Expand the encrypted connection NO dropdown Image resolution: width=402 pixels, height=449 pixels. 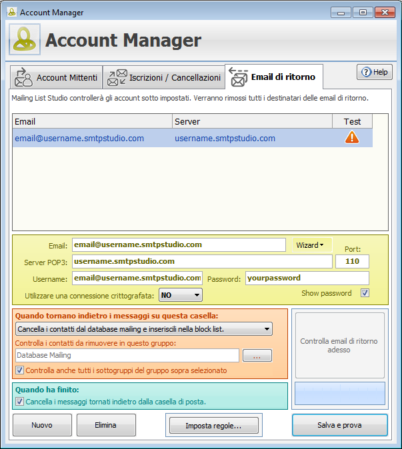[x=179, y=294]
